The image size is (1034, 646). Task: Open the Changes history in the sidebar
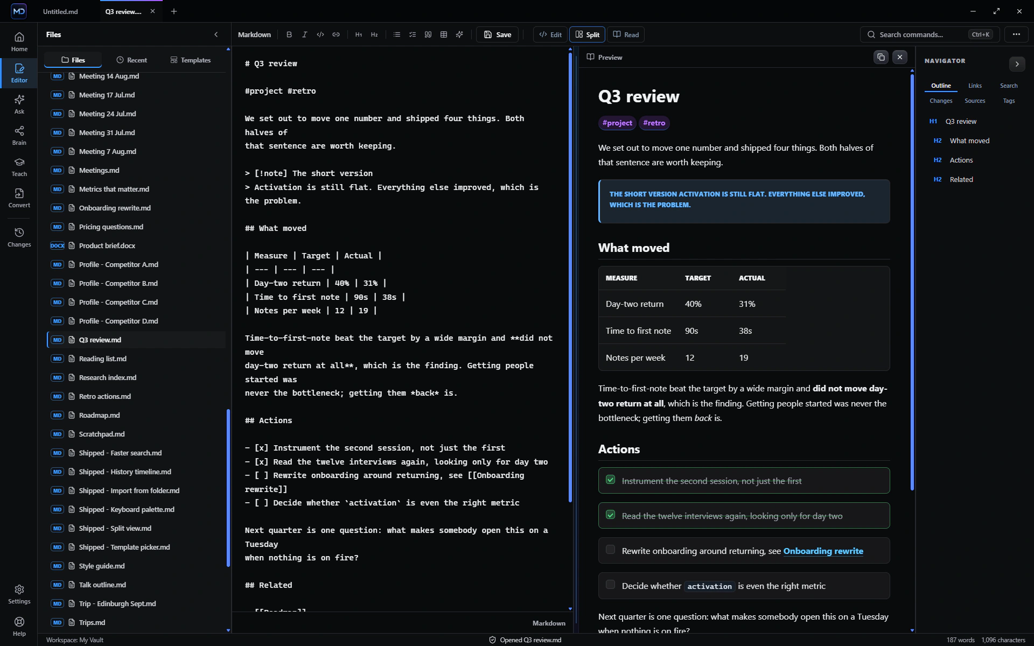pyautogui.click(x=19, y=237)
